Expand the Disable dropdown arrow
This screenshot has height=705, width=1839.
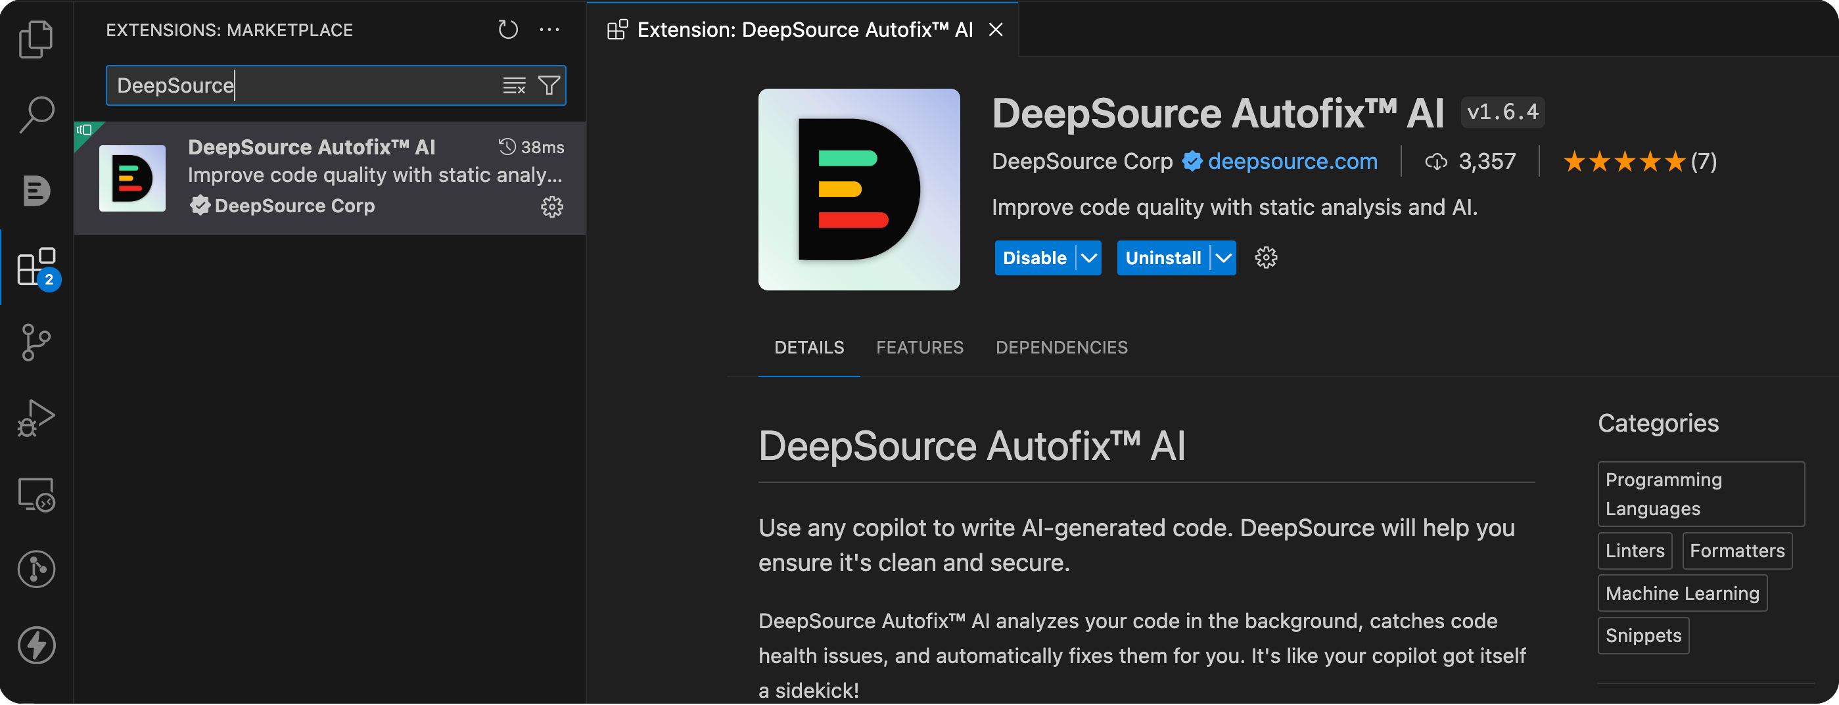pos(1090,258)
